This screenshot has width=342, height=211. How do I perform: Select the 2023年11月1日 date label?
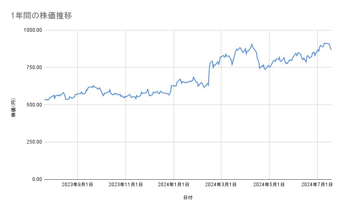tap(126, 185)
